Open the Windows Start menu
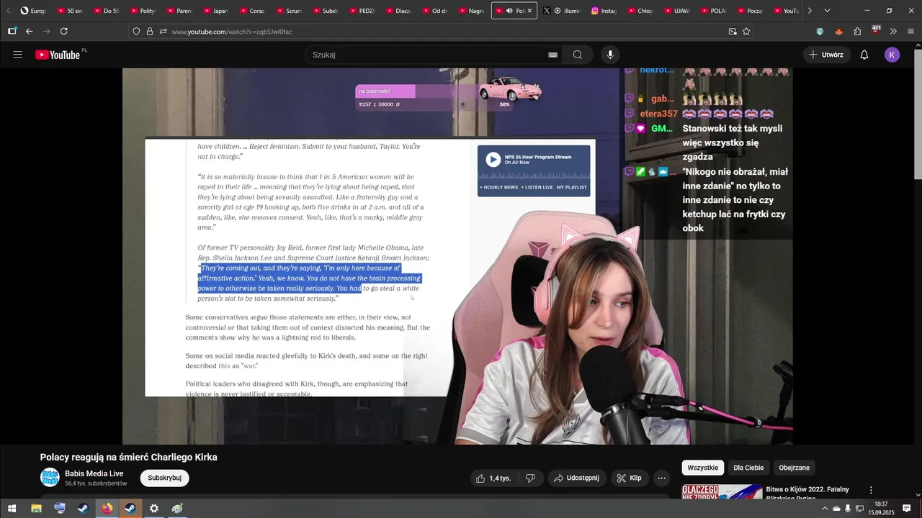The image size is (922, 518). tap(12, 508)
